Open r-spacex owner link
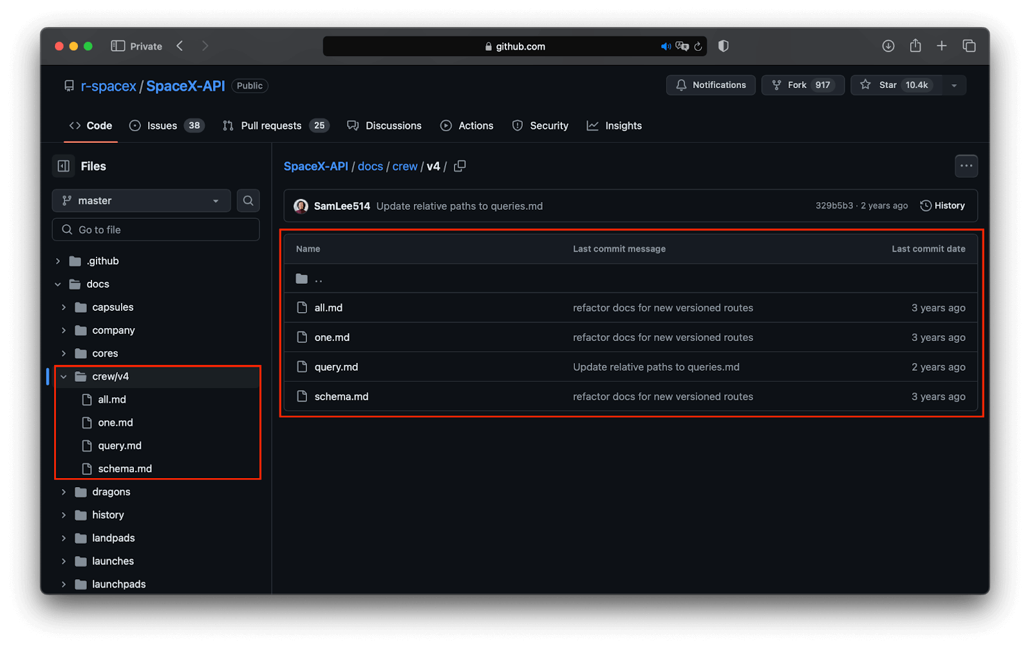 point(108,86)
